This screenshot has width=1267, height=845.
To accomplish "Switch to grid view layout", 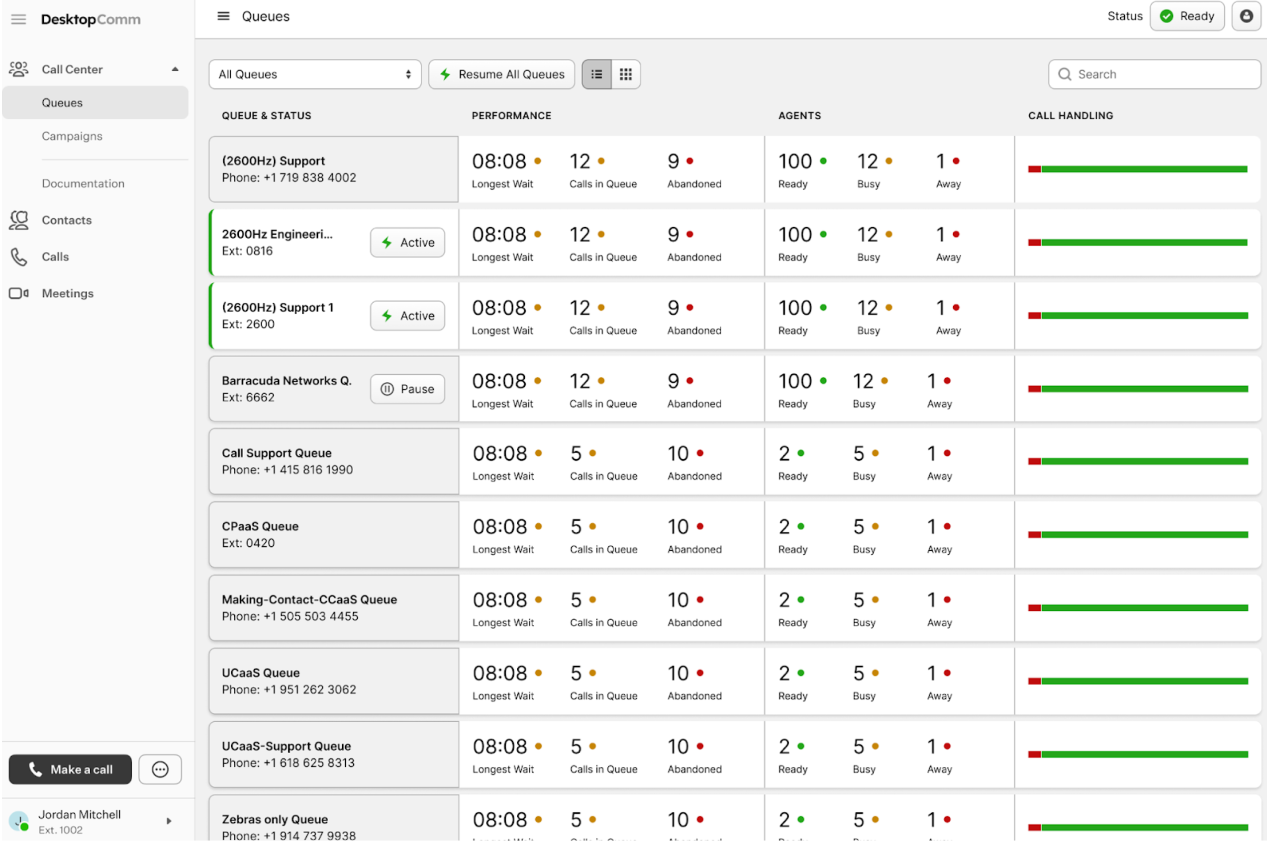I will click(x=625, y=75).
